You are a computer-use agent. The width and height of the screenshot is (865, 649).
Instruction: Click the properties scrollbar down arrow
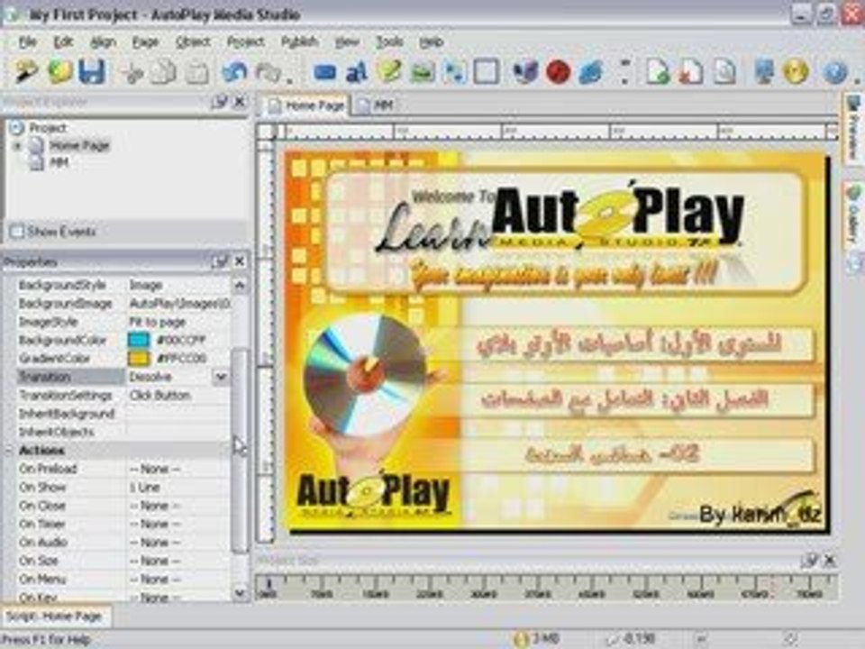240,593
